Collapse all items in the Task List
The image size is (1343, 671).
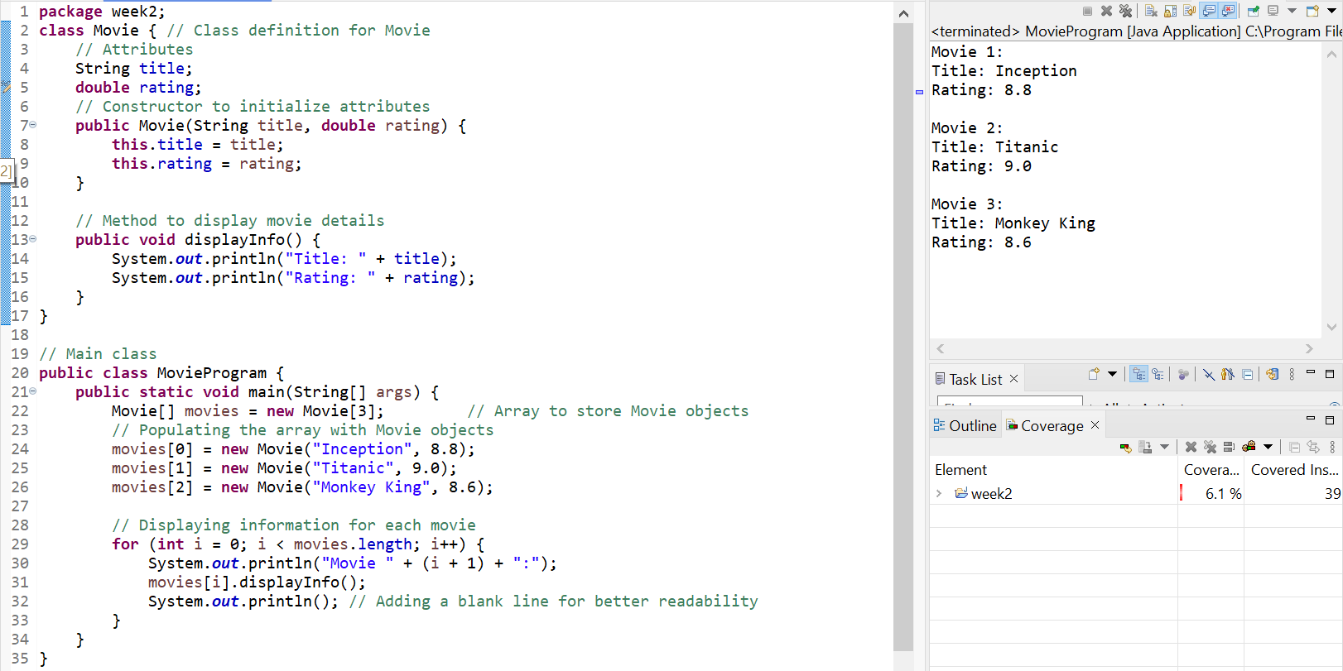pos(1247,374)
